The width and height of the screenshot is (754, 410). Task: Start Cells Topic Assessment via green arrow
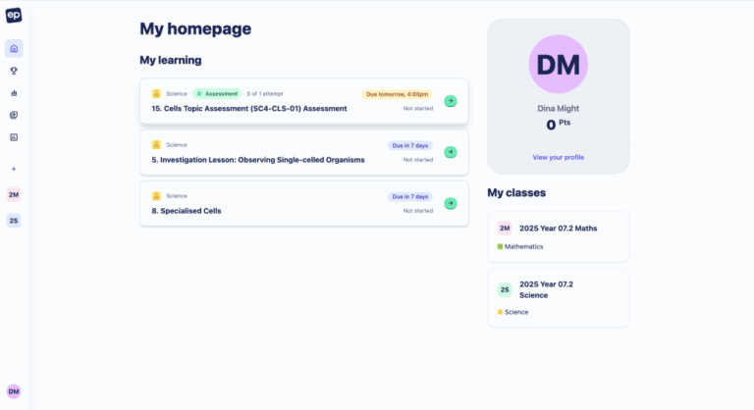click(450, 101)
